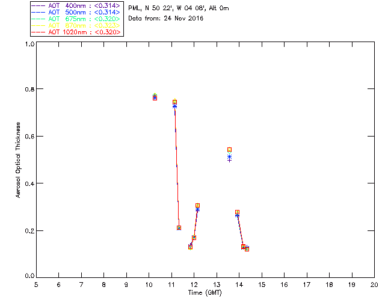Click x-axis tick label '11'
Screen dimensions: 385x308
pos(171,285)
